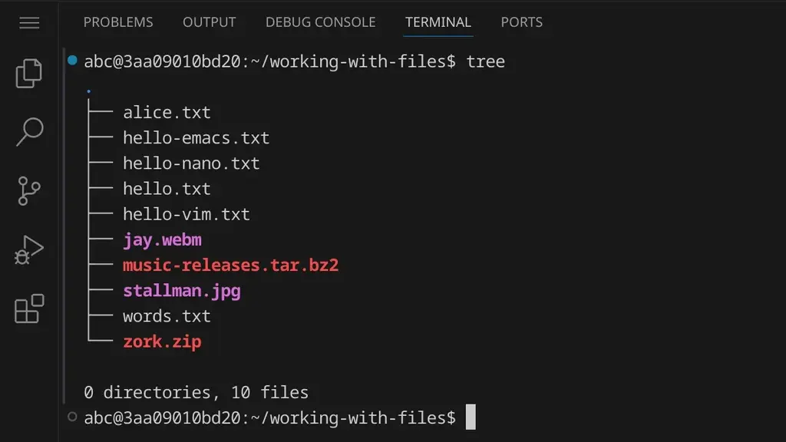The width and height of the screenshot is (786, 442).
Task: Switch to the OUTPUT tab
Action: click(x=209, y=22)
